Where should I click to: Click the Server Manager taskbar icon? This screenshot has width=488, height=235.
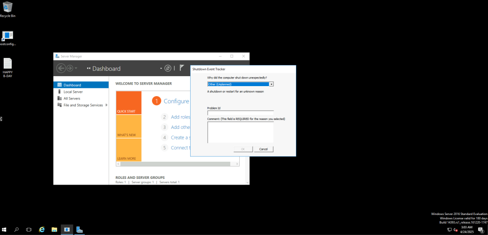pos(80,230)
